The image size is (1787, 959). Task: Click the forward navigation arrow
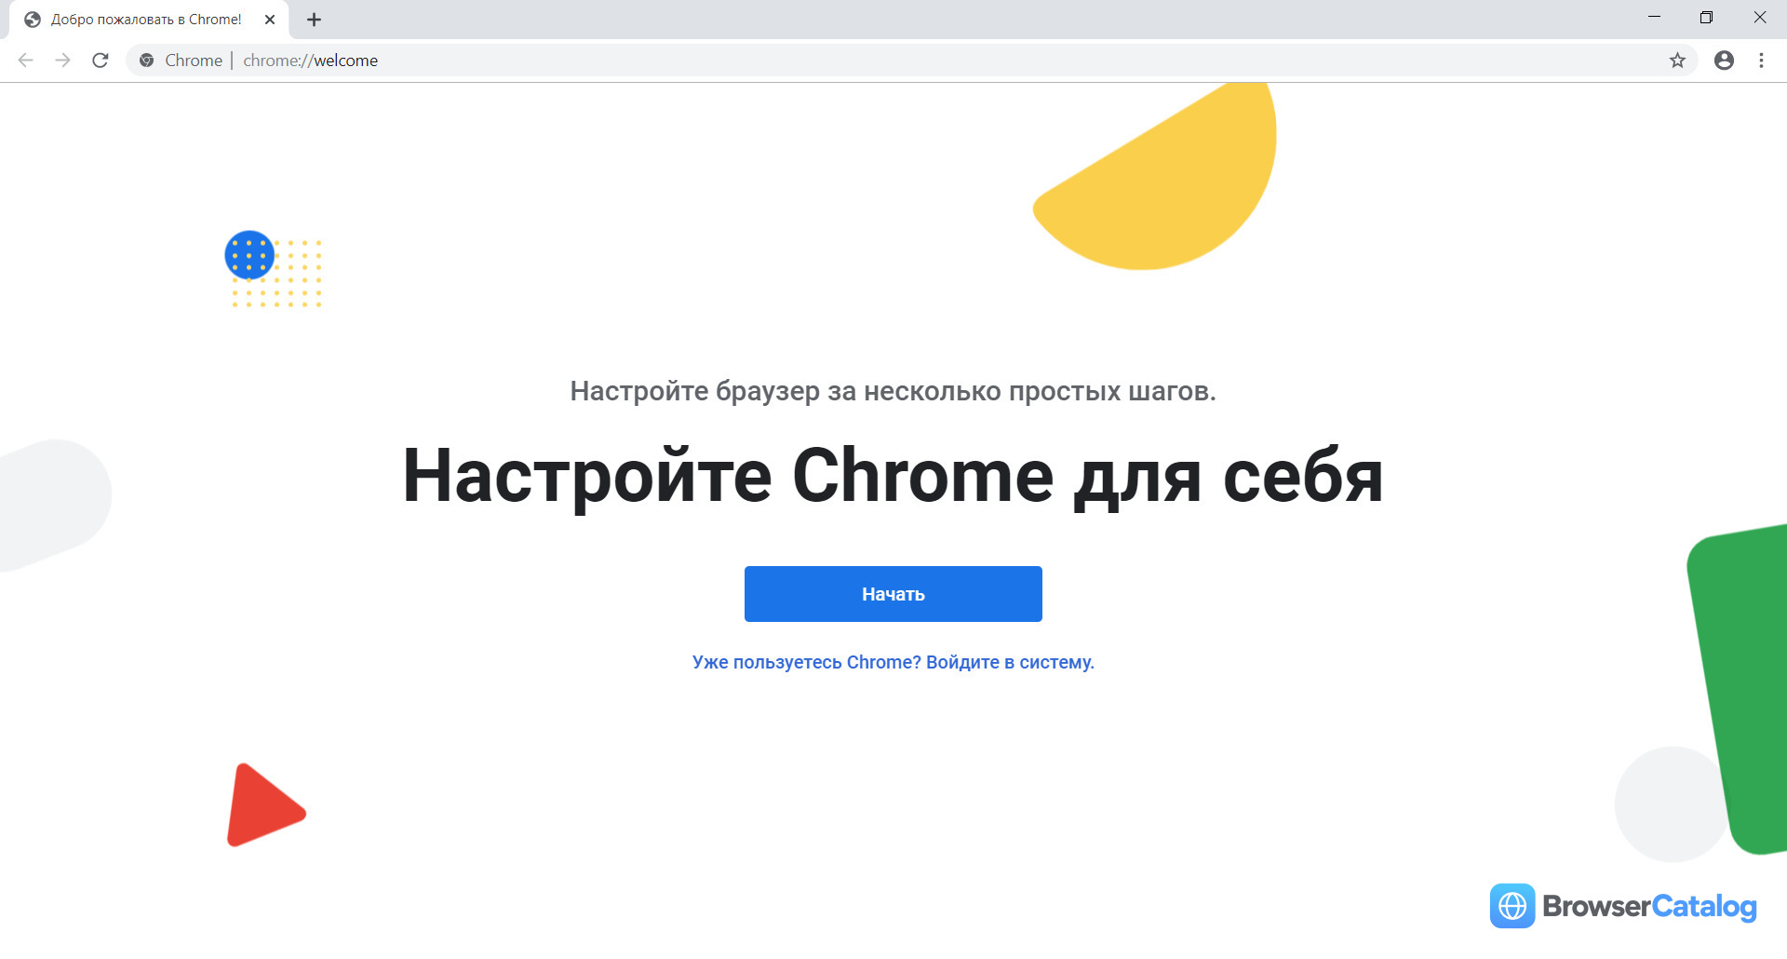tap(62, 61)
